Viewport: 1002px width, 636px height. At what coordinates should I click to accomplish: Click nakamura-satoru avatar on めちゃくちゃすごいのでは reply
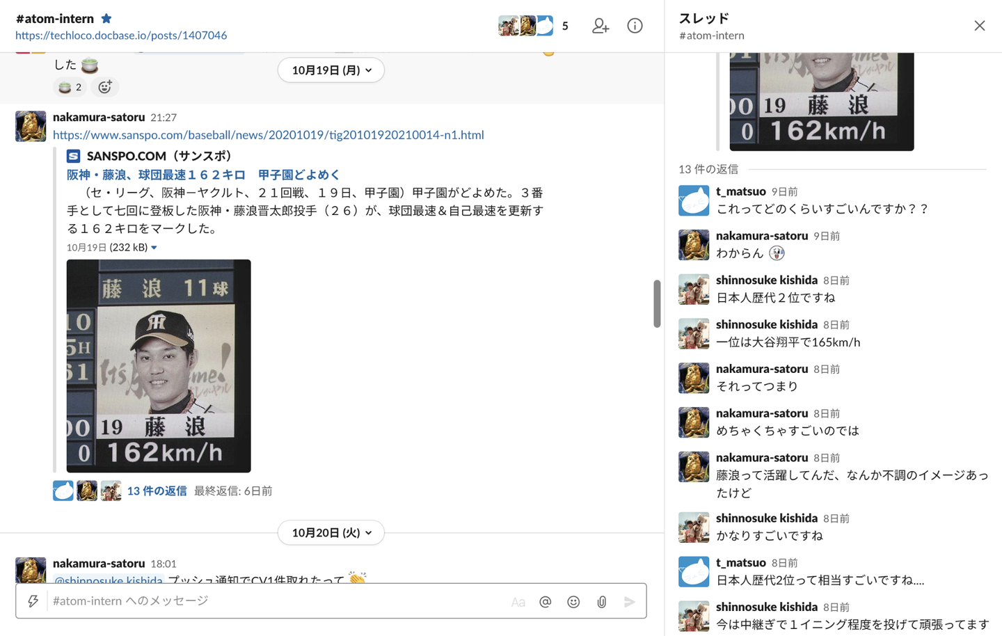click(x=694, y=423)
